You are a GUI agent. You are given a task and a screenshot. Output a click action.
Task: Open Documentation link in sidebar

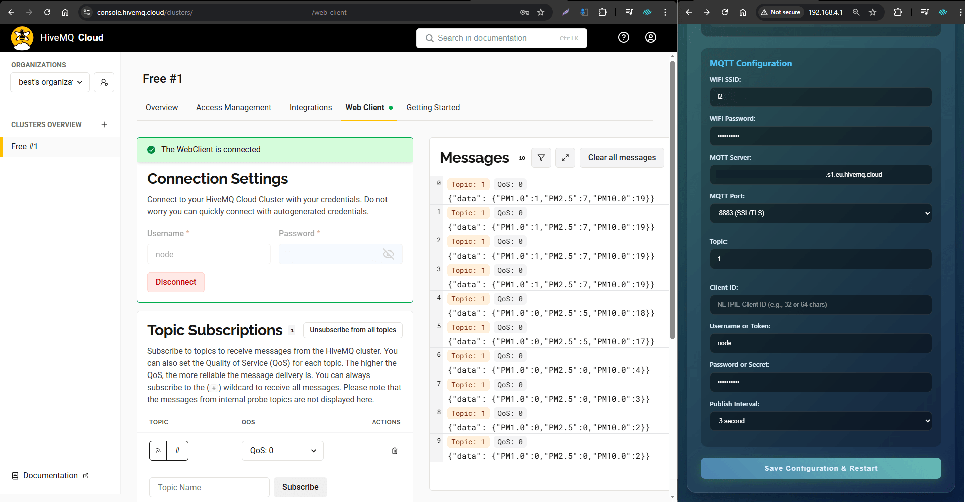(50, 476)
